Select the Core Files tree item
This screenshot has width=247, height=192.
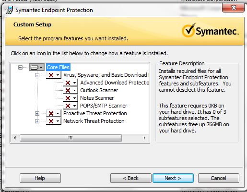[58, 67]
